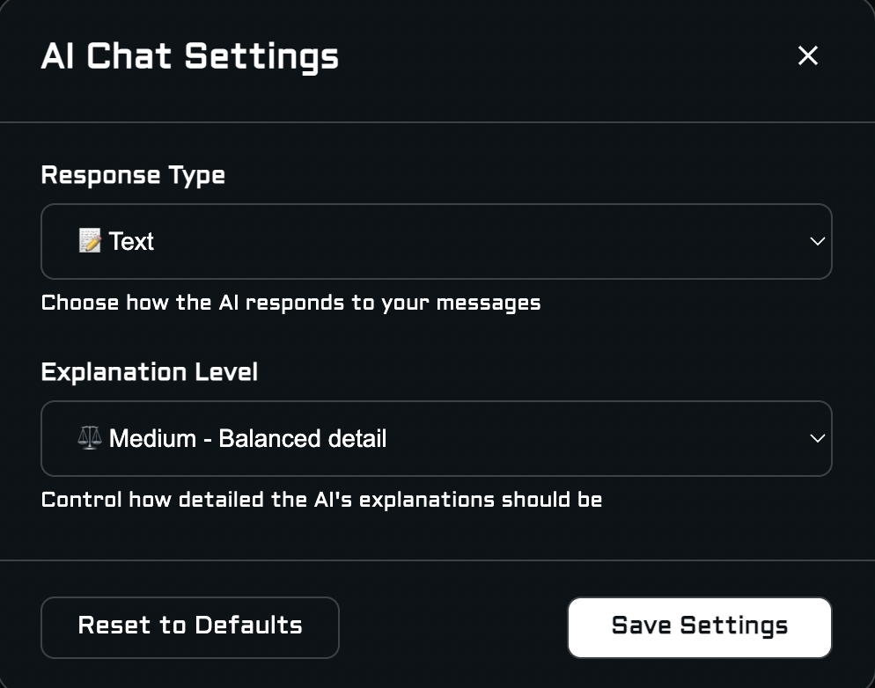Image resolution: width=875 pixels, height=688 pixels.
Task: Click Reset to Defaults
Action: 189,626
